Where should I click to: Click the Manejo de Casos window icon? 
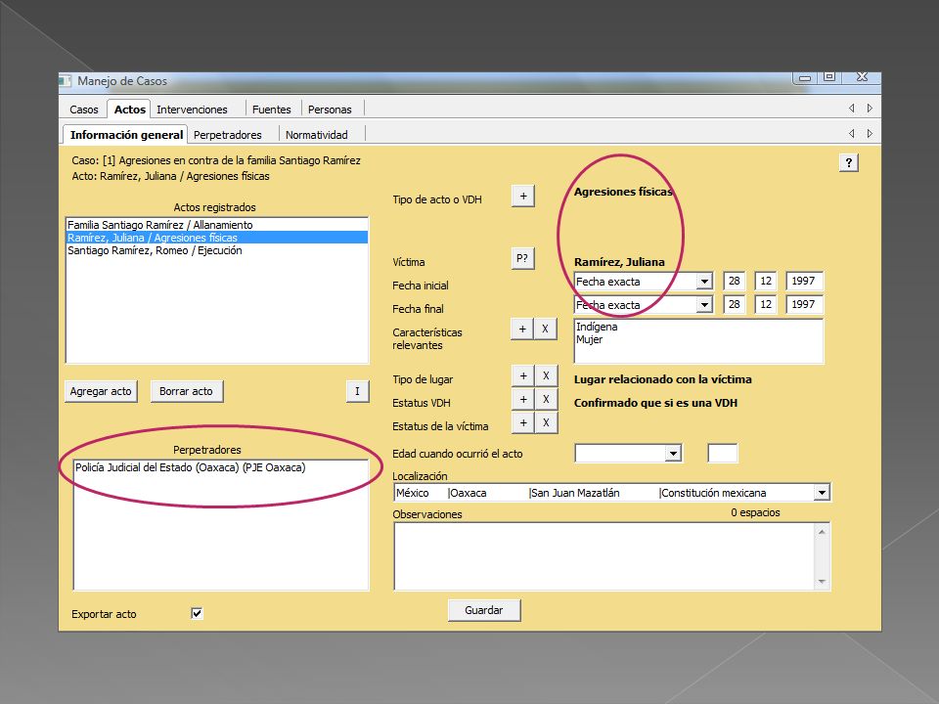click(x=65, y=81)
